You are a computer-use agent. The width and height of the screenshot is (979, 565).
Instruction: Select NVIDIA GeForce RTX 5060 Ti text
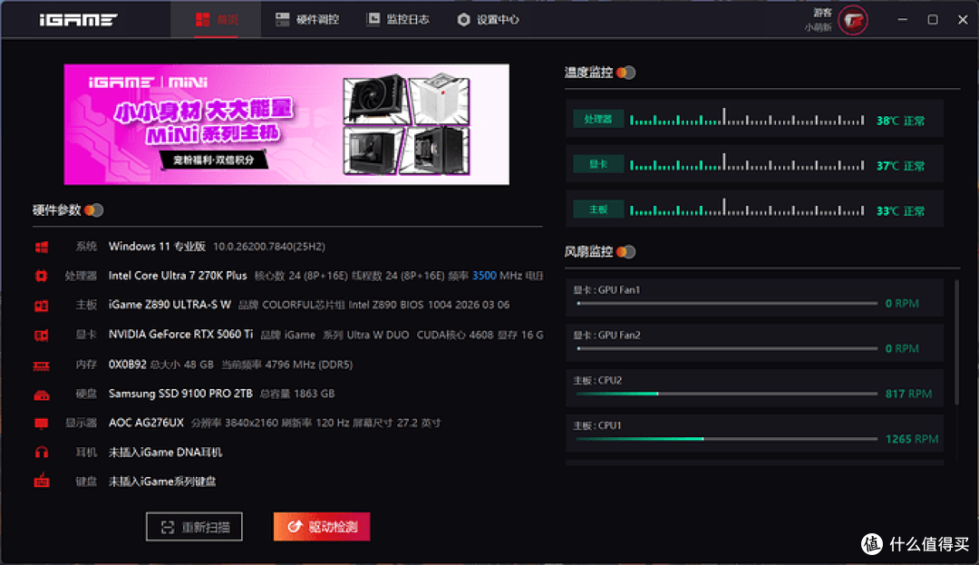[x=180, y=334]
